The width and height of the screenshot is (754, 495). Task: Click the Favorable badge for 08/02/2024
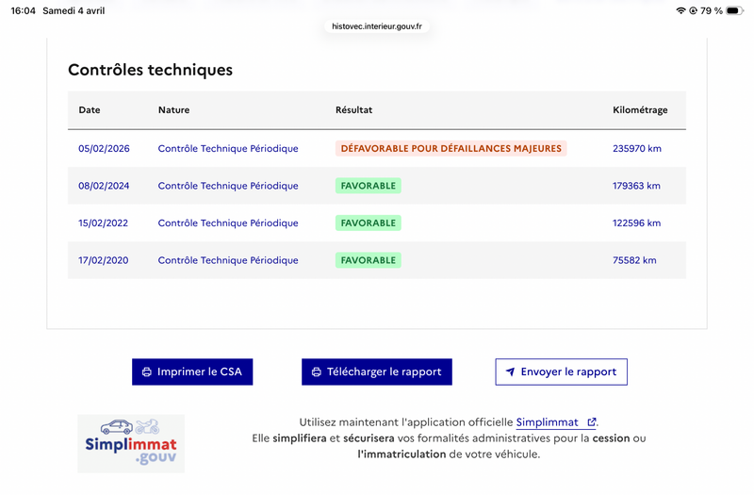(x=368, y=186)
